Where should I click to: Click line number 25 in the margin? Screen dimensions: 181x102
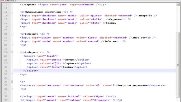(x=6, y=48)
